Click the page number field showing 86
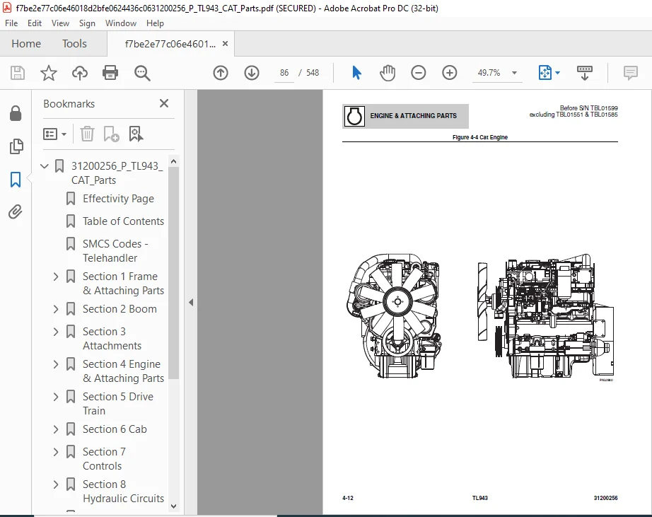Viewport: 652px width, 517px height. point(284,73)
